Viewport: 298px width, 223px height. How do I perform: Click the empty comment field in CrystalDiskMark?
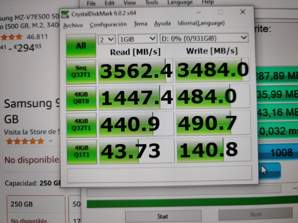[x=159, y=173]
